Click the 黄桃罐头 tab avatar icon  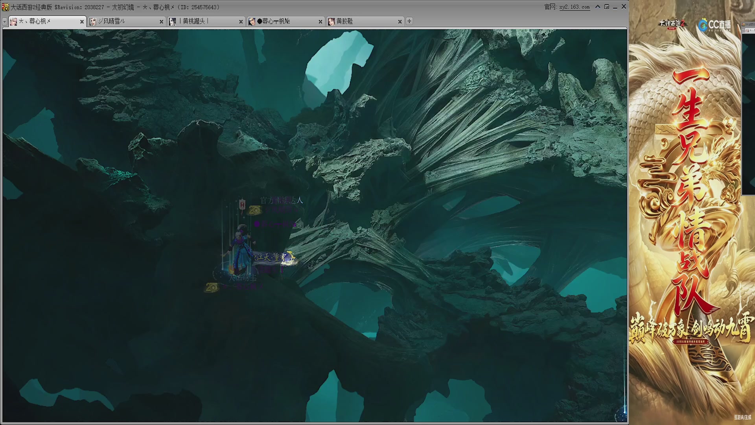(x=173, y=22)
